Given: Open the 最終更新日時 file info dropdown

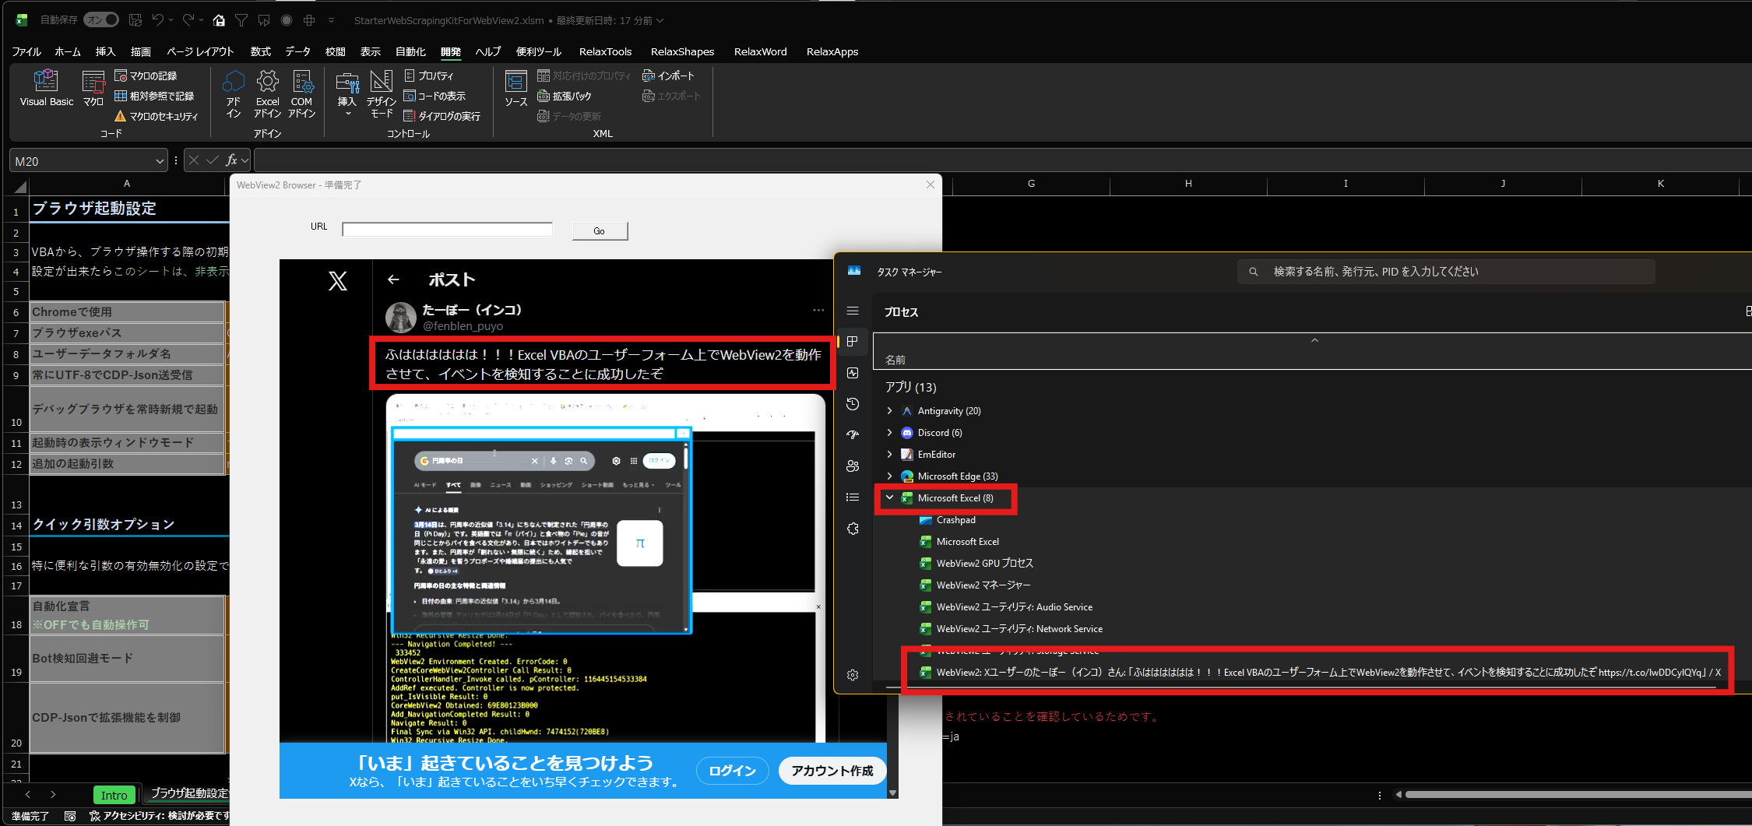Looking at the screenshot, I should [610, 20].
